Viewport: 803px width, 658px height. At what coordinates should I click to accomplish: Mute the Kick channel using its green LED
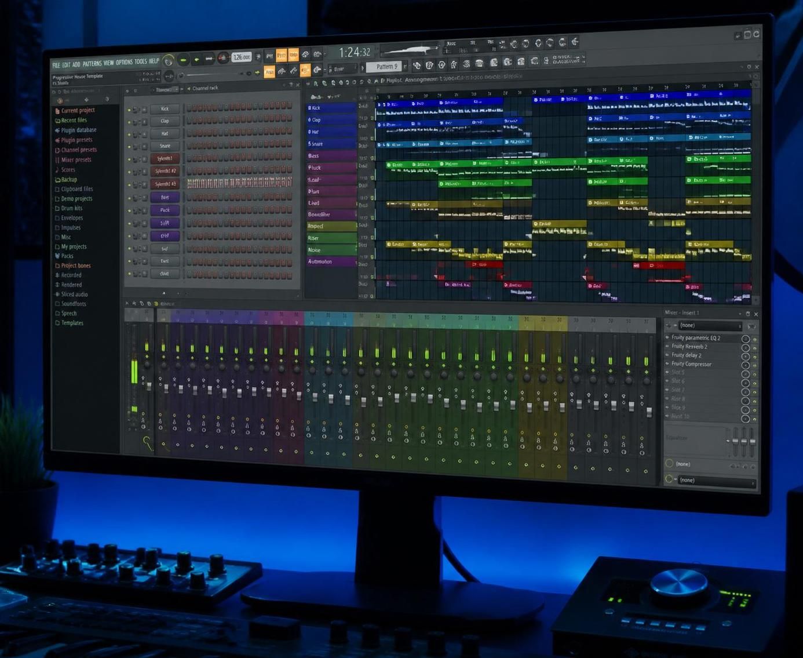pyautogui.click(x=130, y=110)
